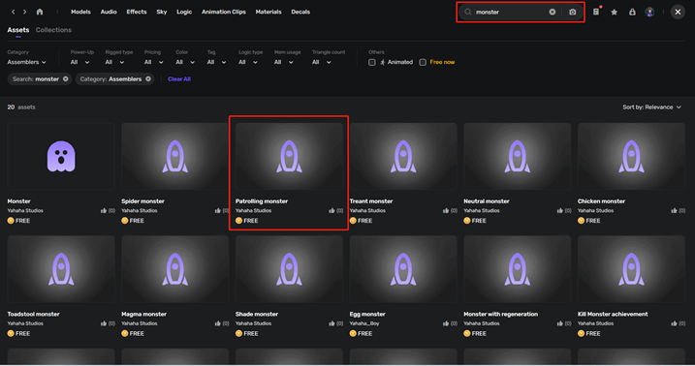Open the Logic menu

click(184, 12)
